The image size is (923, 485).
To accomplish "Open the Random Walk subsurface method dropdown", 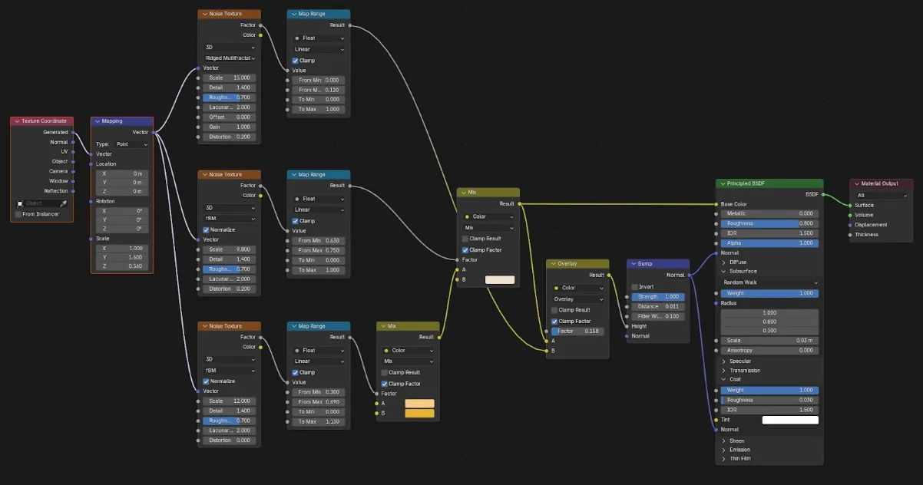I will [769, 282].
